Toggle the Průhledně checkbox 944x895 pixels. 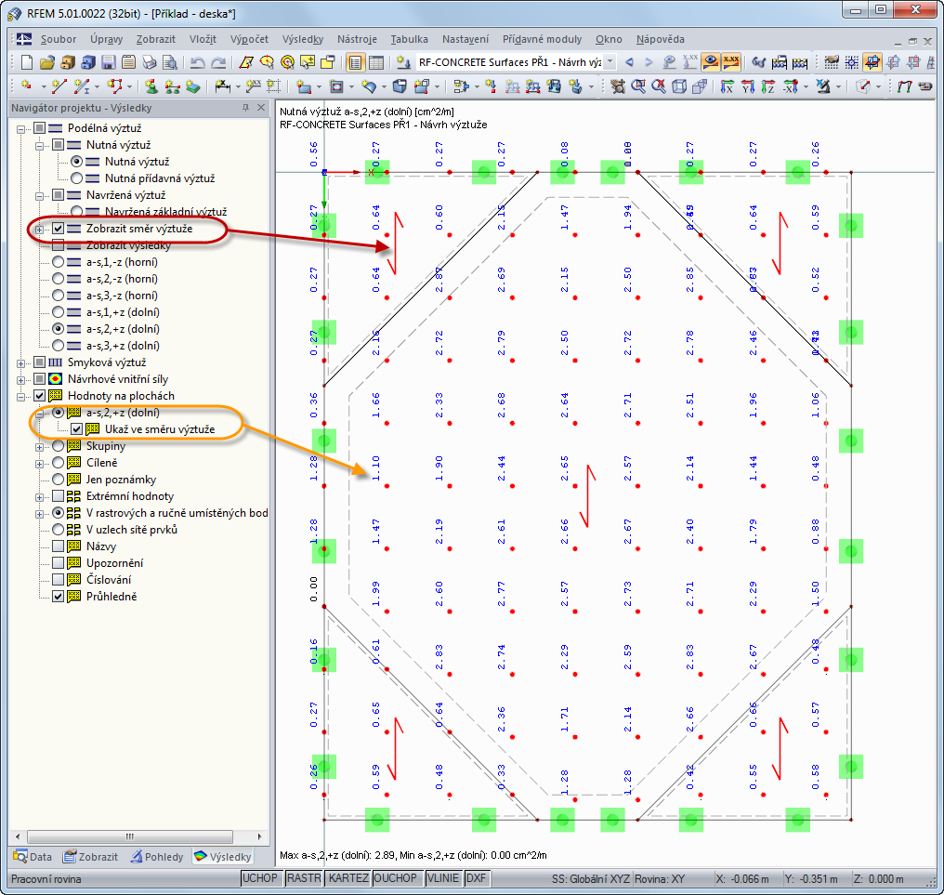coord(58,597)
